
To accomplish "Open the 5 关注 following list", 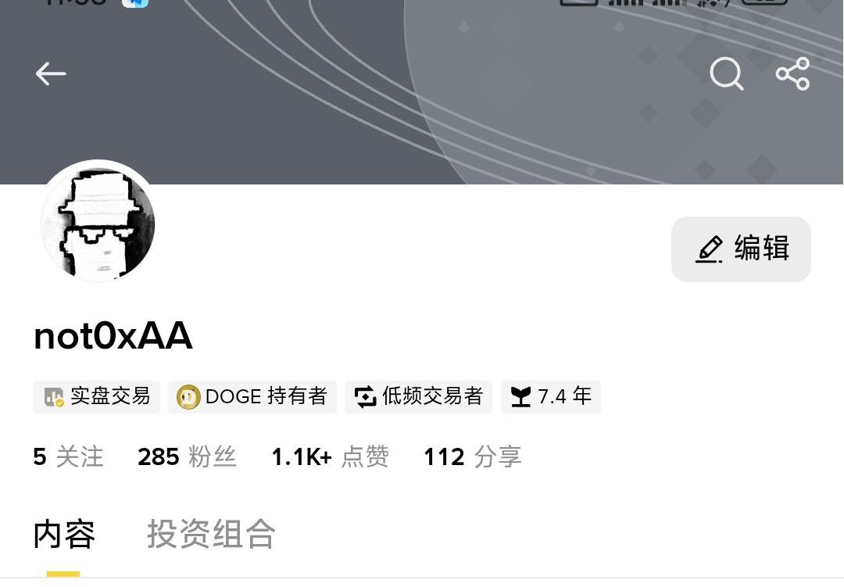I will tap(68, 456).
